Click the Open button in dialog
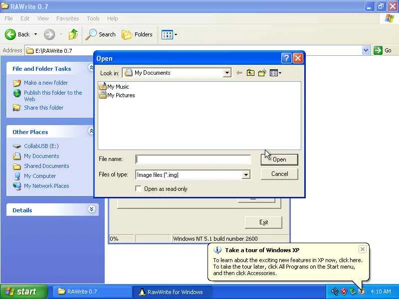This screenshot has height=299, width=399. pos(279,159)
